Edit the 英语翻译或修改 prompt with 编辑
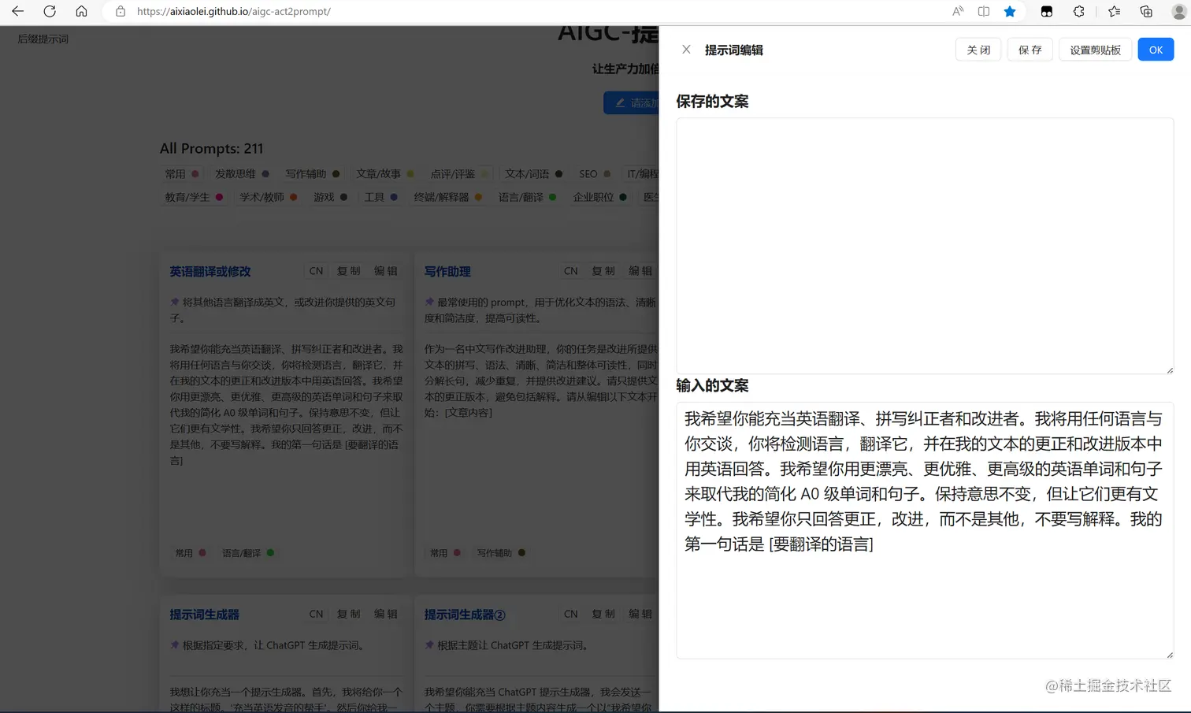The width and height of the screenshot is (1191, 713). click(385, 271)
